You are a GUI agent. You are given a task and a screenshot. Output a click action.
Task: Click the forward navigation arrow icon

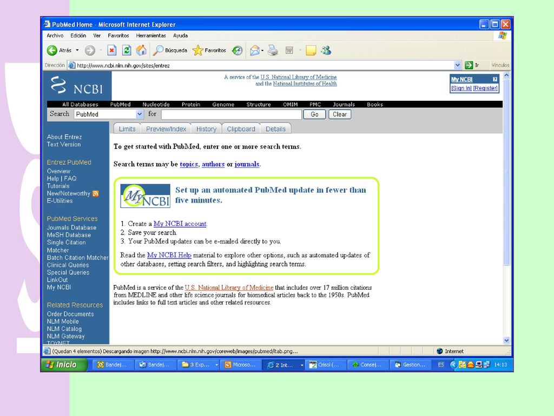tap(90, 50)
